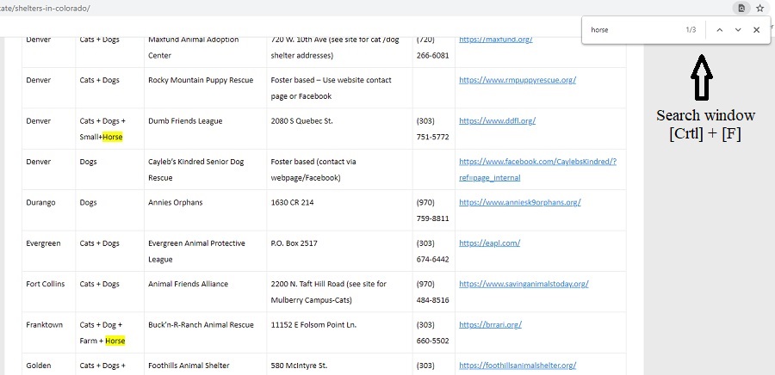Click Dumb Friends League phone number
This screenshot has width=775, height=375.
[433, 129]
